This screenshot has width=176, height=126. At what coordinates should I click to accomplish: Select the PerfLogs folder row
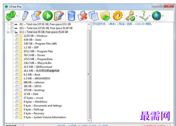(34, 109)
